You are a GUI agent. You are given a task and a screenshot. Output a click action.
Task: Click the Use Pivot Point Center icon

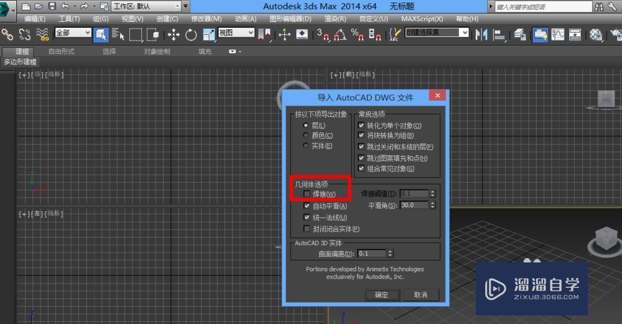264,34
